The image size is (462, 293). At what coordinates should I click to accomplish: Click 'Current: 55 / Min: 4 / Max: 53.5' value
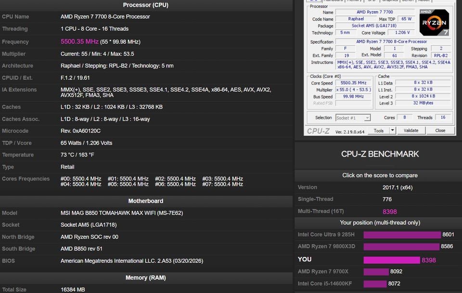pos(97,54)
